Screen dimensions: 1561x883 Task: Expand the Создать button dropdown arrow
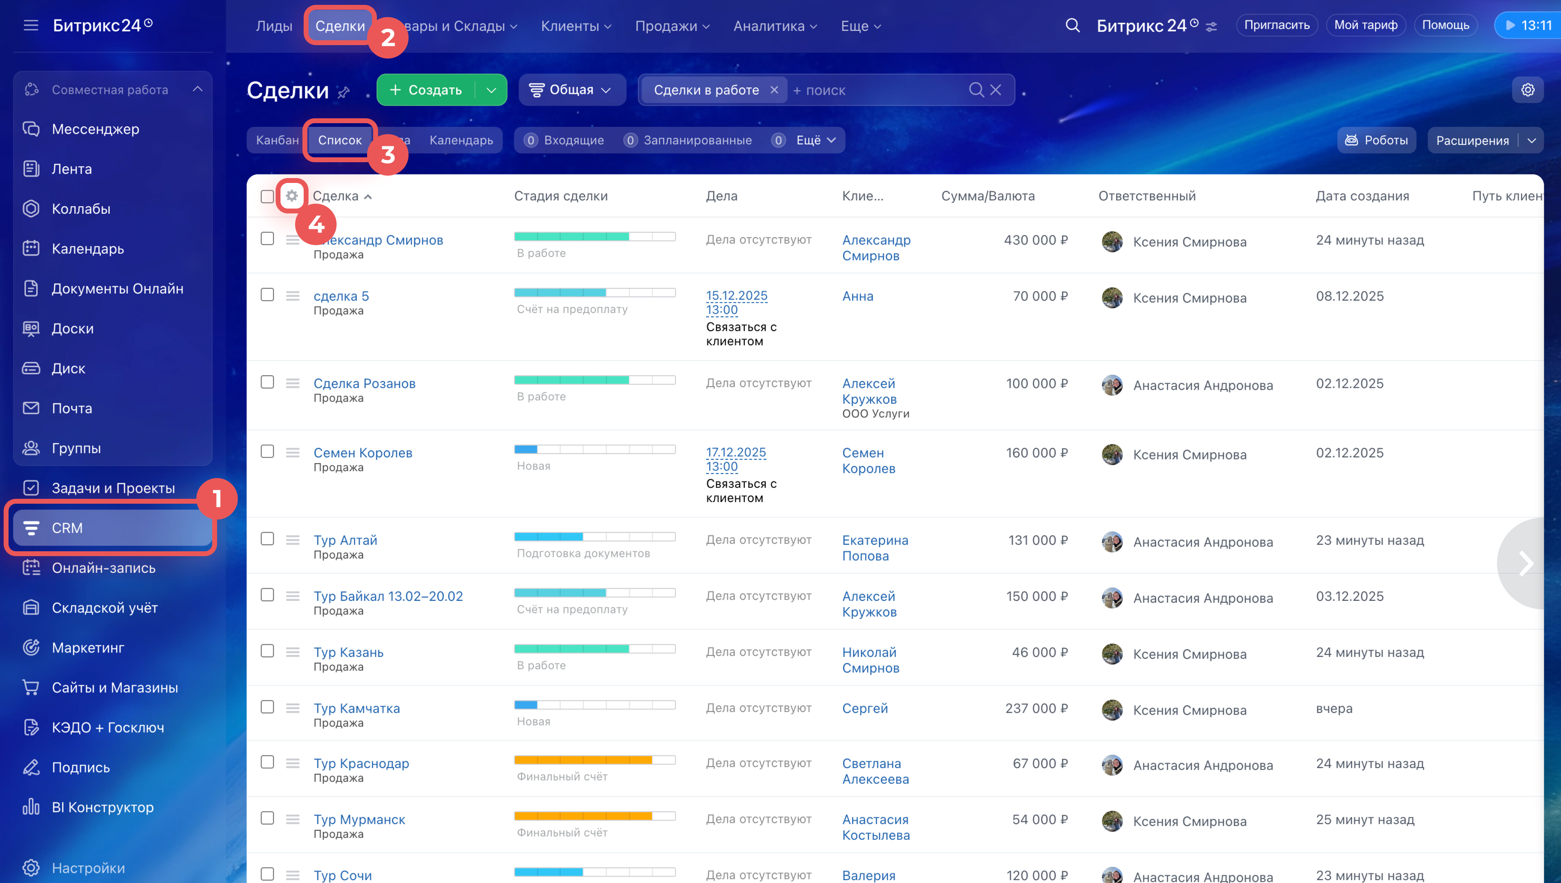pyautogui.click(x=491, y=90)
